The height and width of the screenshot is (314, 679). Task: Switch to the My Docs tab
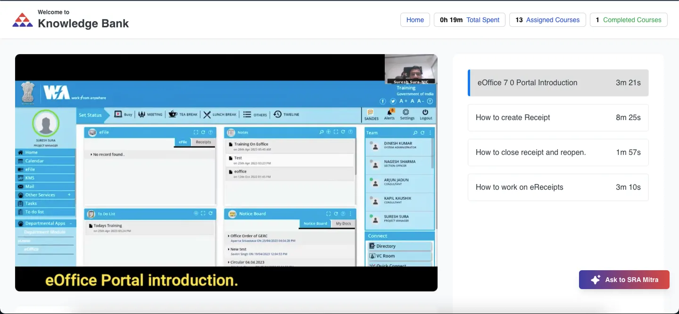click(x=343, y=224)
